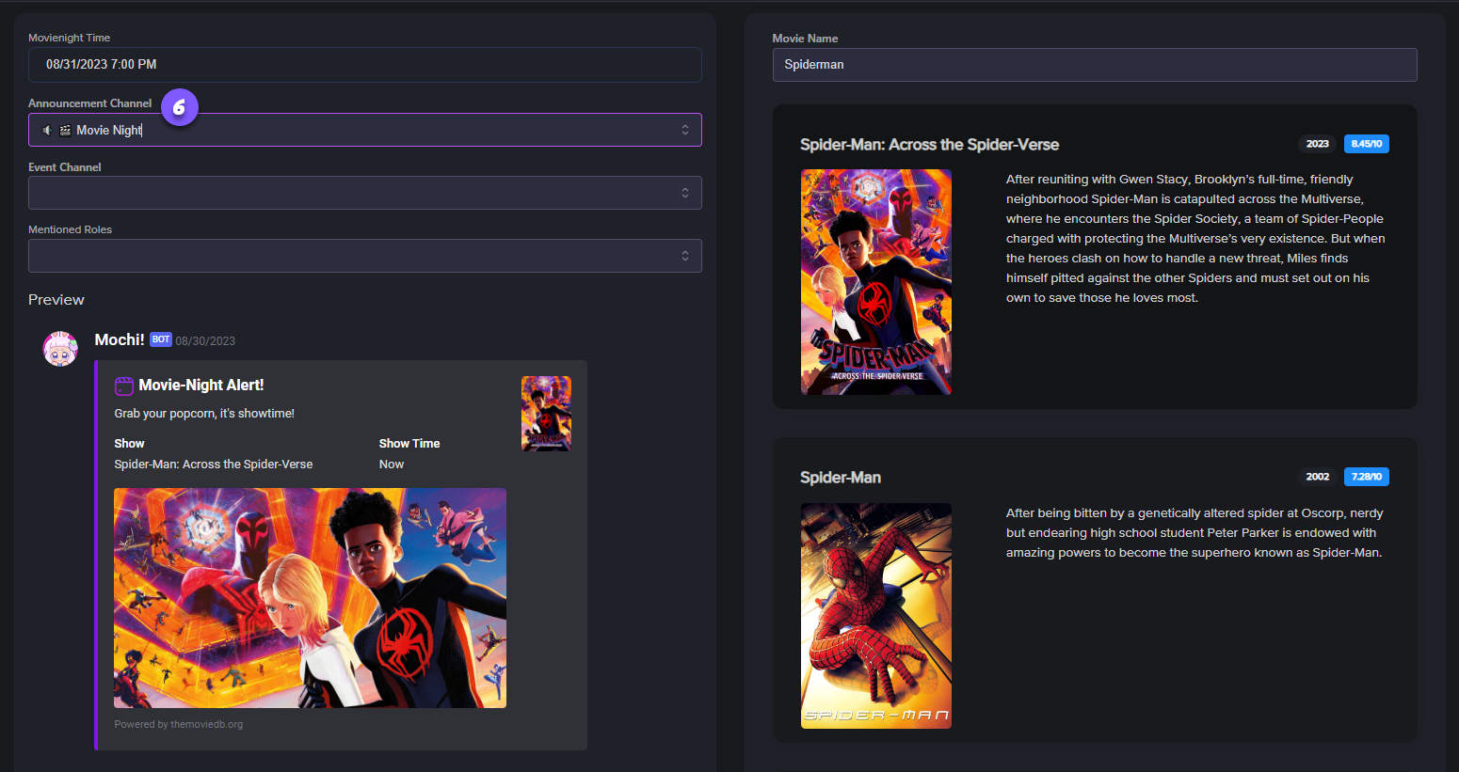The image size is (1459, 772).
Task: Select the Across the Spider-Verse poster
Action: point(875,282)
